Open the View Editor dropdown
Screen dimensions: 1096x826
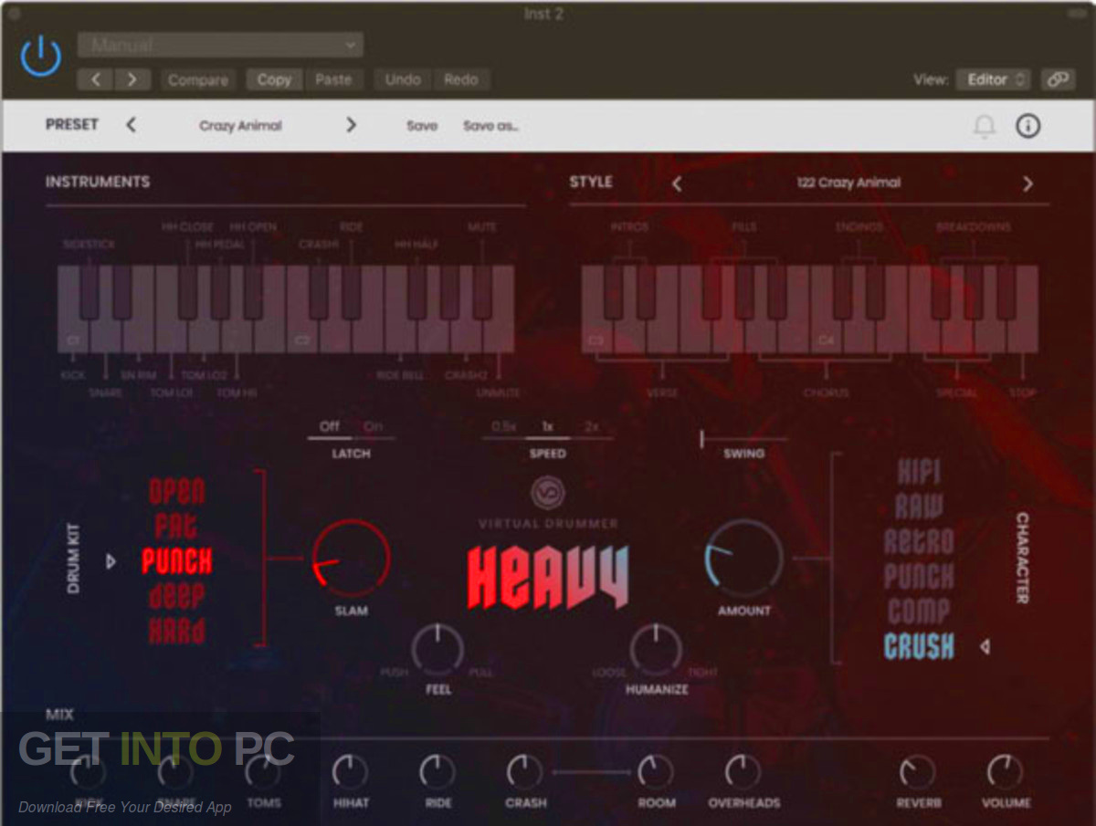[x=993, y=79]
